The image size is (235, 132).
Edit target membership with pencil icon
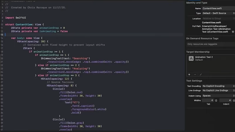pos(201,74)
